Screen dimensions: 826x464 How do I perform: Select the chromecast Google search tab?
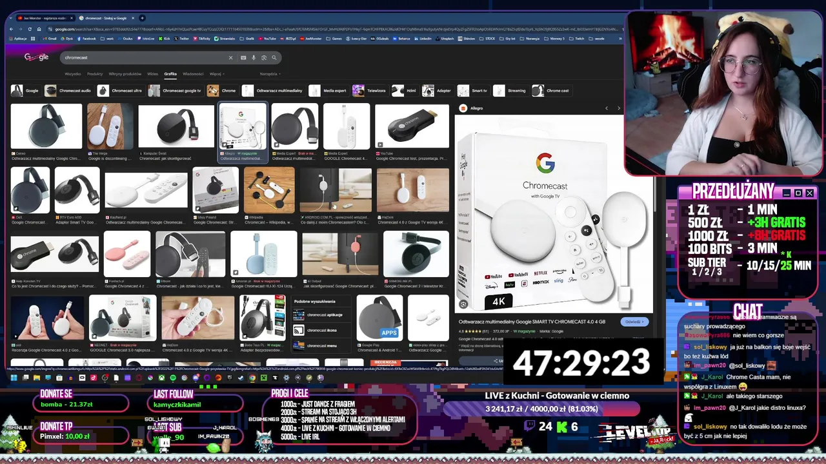(x=107, y=18)
